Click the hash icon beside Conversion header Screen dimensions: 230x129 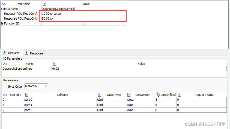tap(129, 95)
